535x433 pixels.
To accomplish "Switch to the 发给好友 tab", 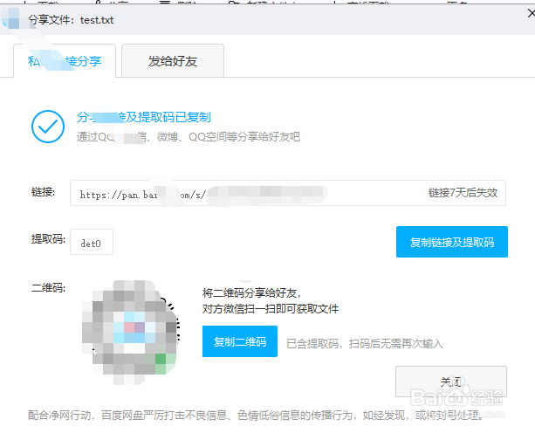I will pyautogui.click(x=173, y=61).
